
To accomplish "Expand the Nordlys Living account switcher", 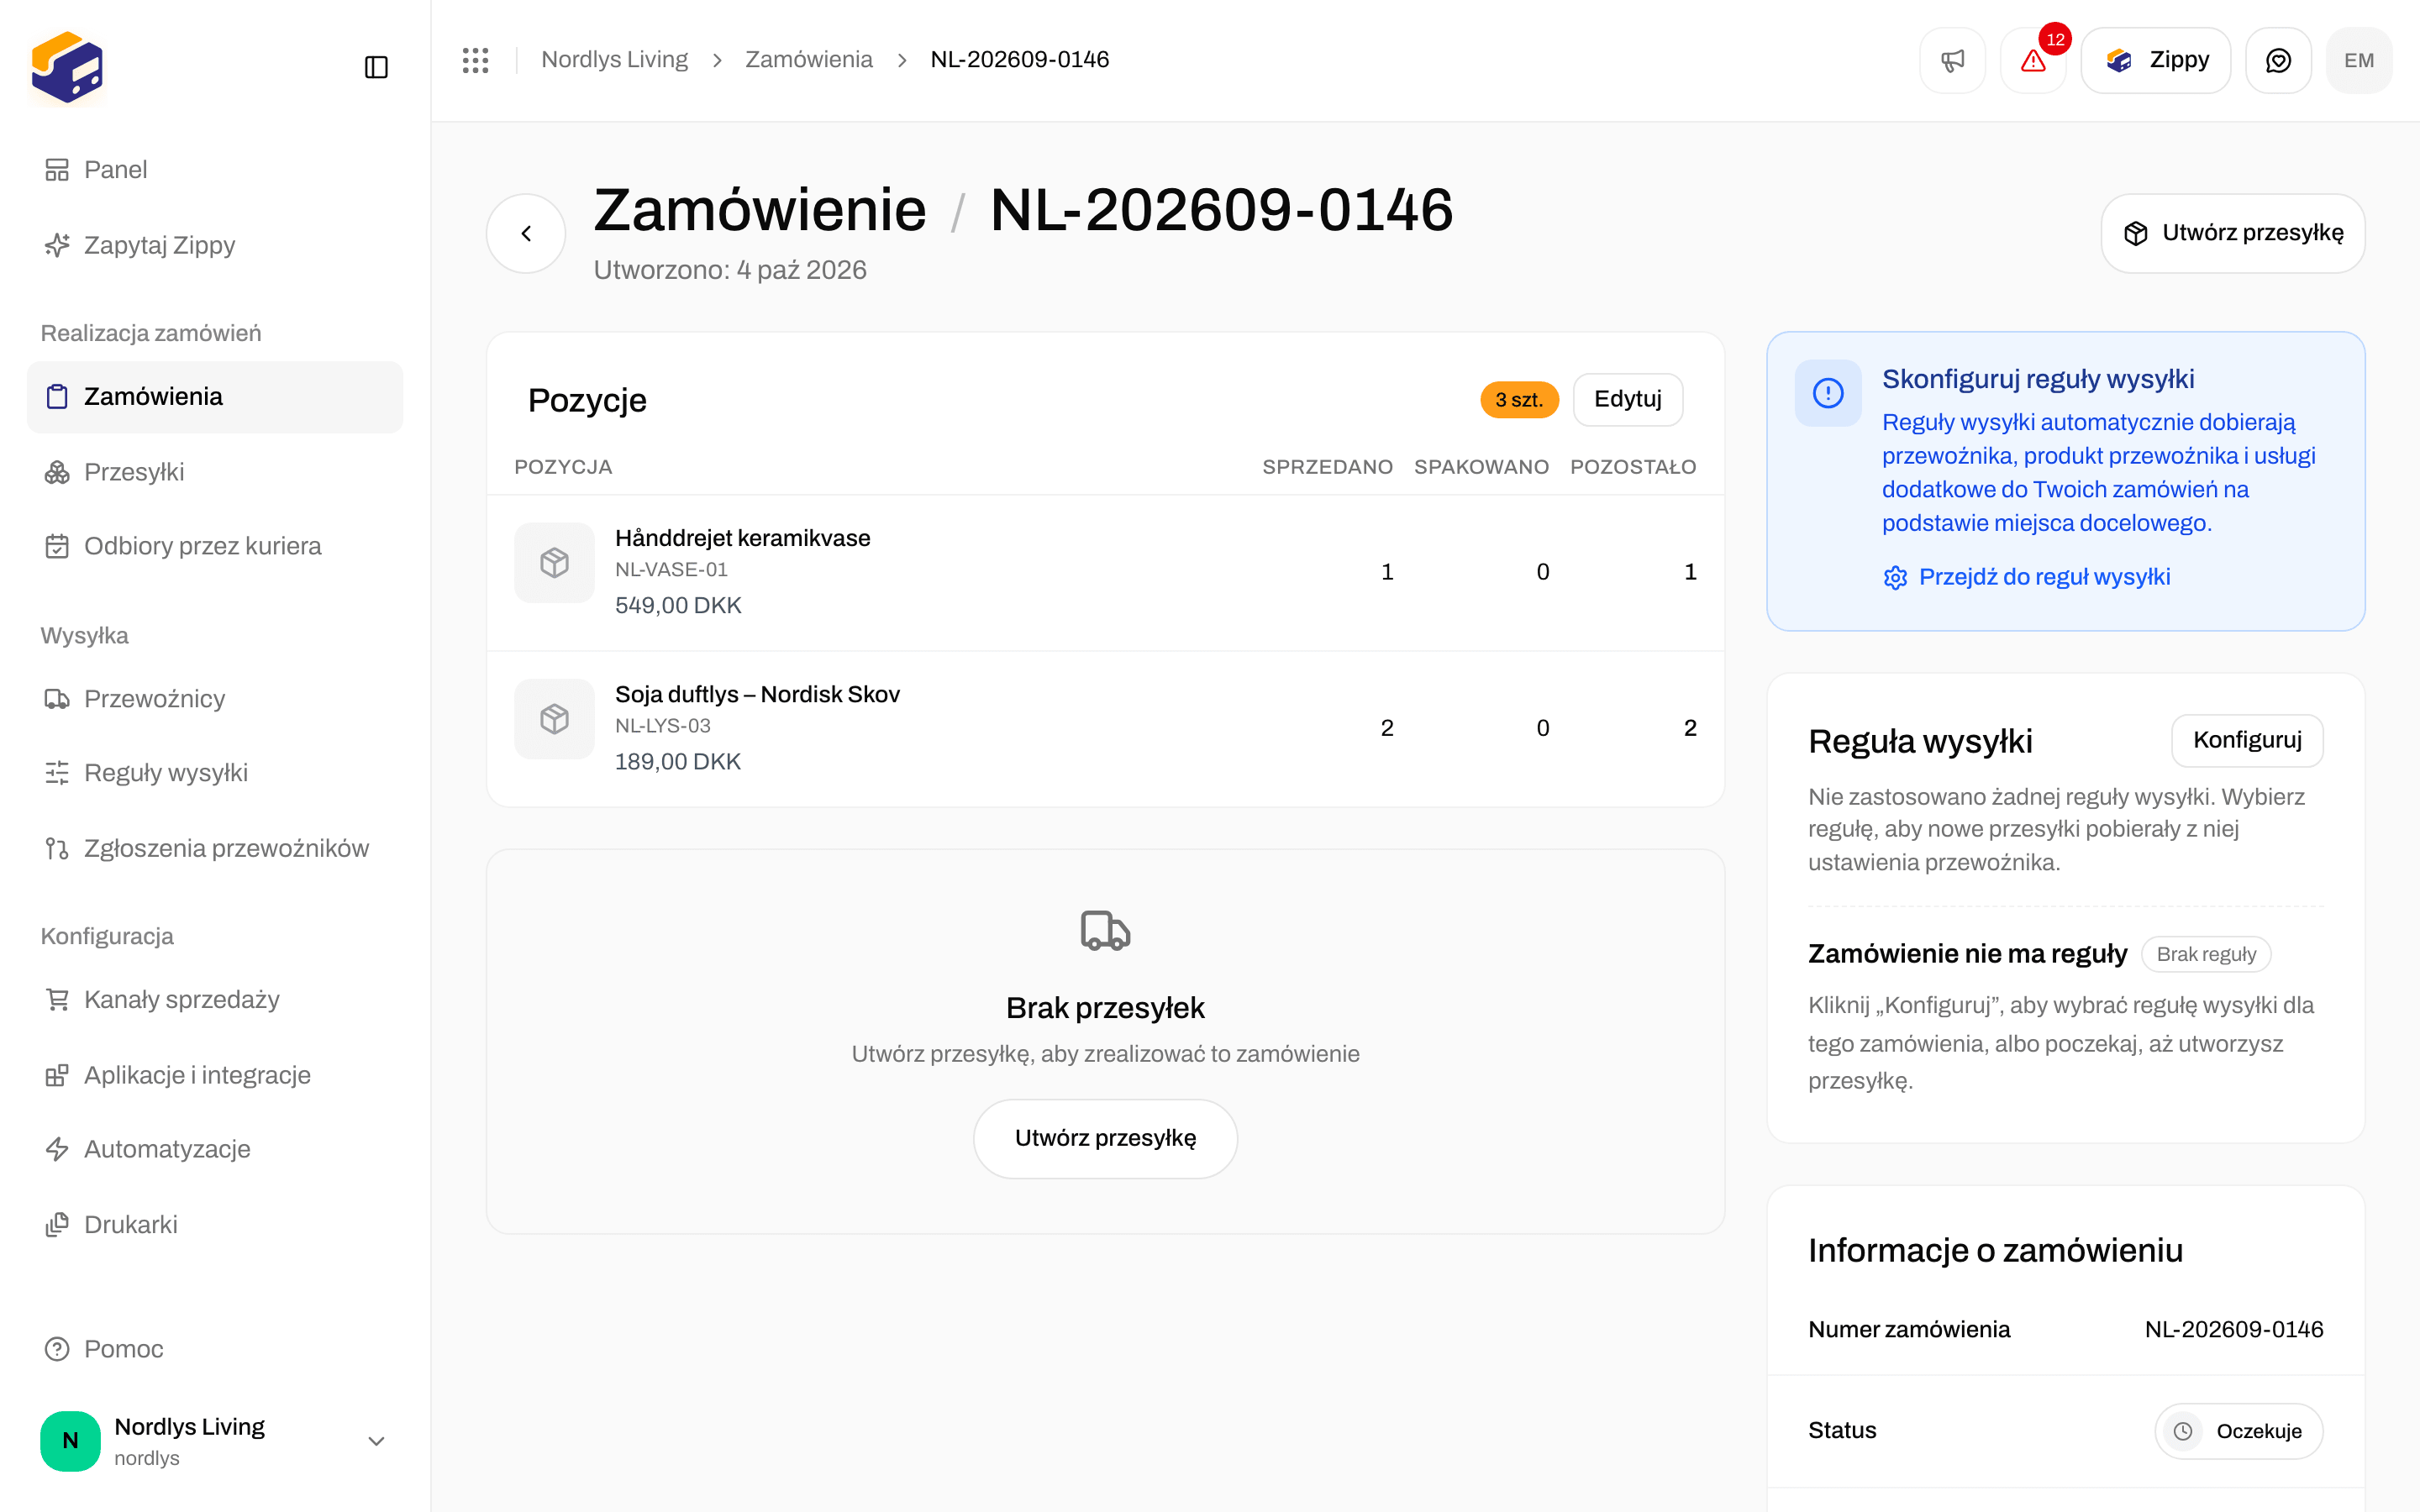I will tap(215, 1441).
